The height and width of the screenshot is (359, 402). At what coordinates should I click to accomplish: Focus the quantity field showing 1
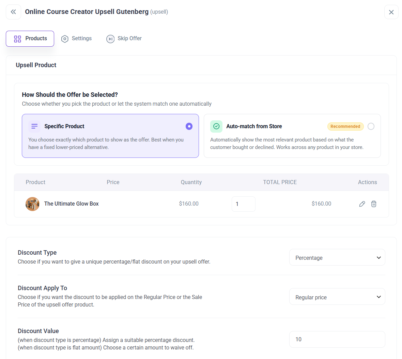click(x=243, y=204)
